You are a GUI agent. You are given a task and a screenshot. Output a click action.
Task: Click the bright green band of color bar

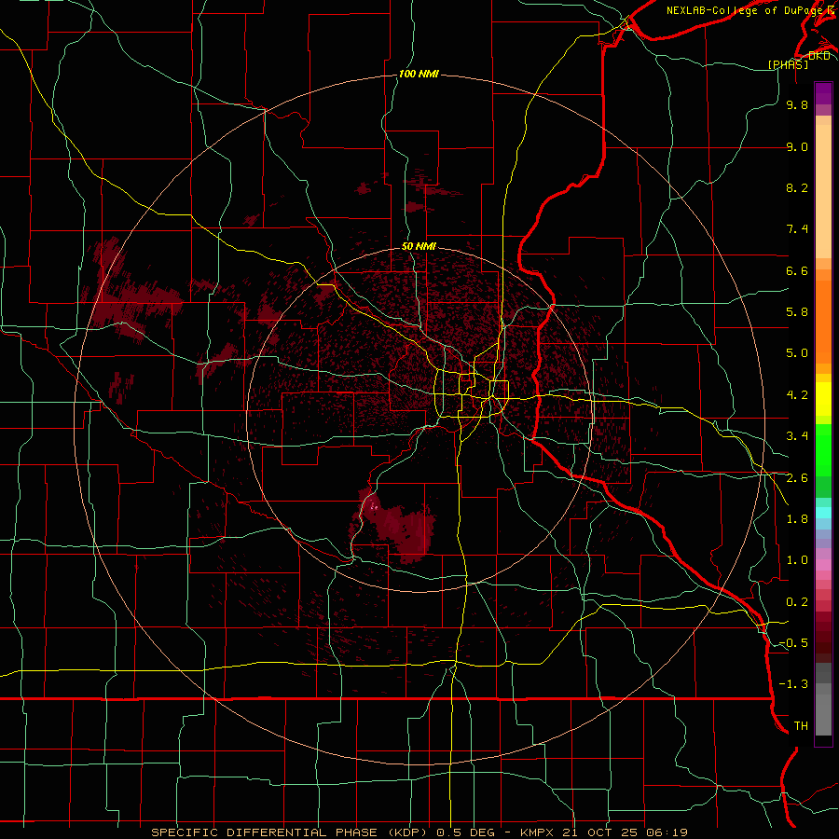[x=823, y=450]
